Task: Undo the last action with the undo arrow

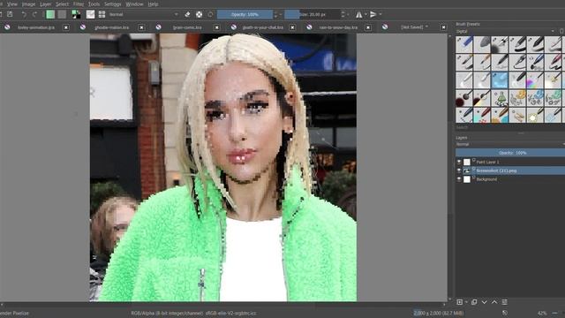Action: [x=24, y=14]
